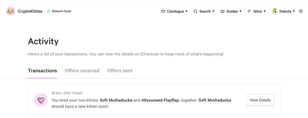308x118 pixels.
Task: Click Dakota's profile avatar
Action: point(275,11)
